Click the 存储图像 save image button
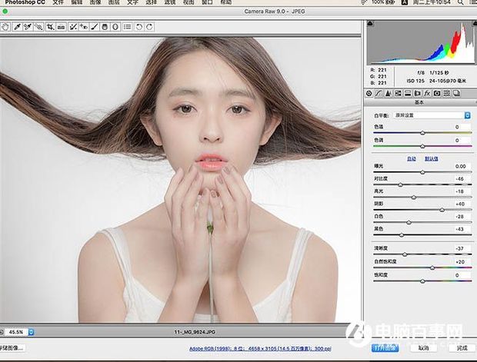Screen dimensions: 477x362 click(x=12, y=347)
